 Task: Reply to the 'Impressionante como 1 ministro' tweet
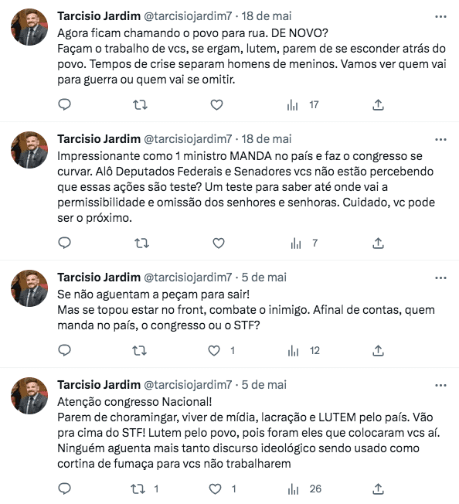point(64,243)
